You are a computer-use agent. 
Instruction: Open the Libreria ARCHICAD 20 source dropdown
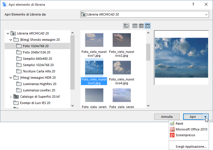(x=206, y=14)
